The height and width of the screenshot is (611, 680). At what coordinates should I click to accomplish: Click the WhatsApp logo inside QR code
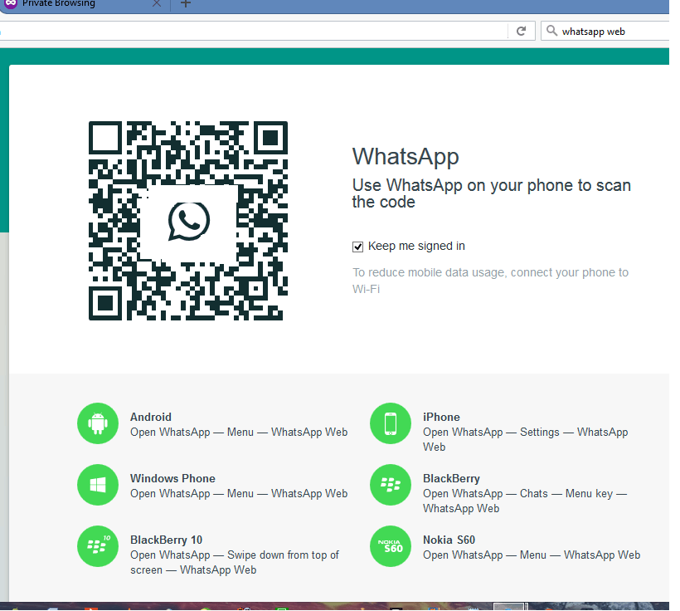[188, 221]
